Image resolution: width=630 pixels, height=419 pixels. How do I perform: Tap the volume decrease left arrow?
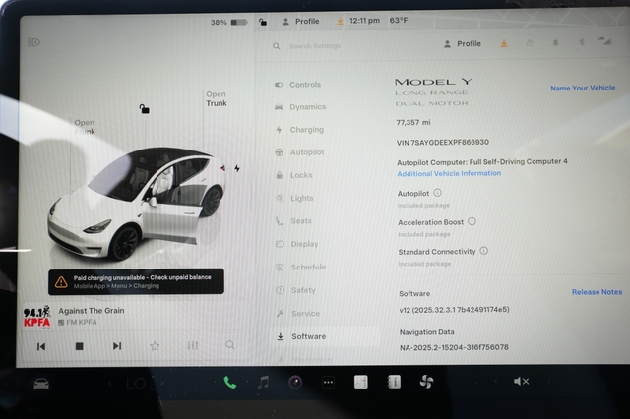[x=496, y=382]
